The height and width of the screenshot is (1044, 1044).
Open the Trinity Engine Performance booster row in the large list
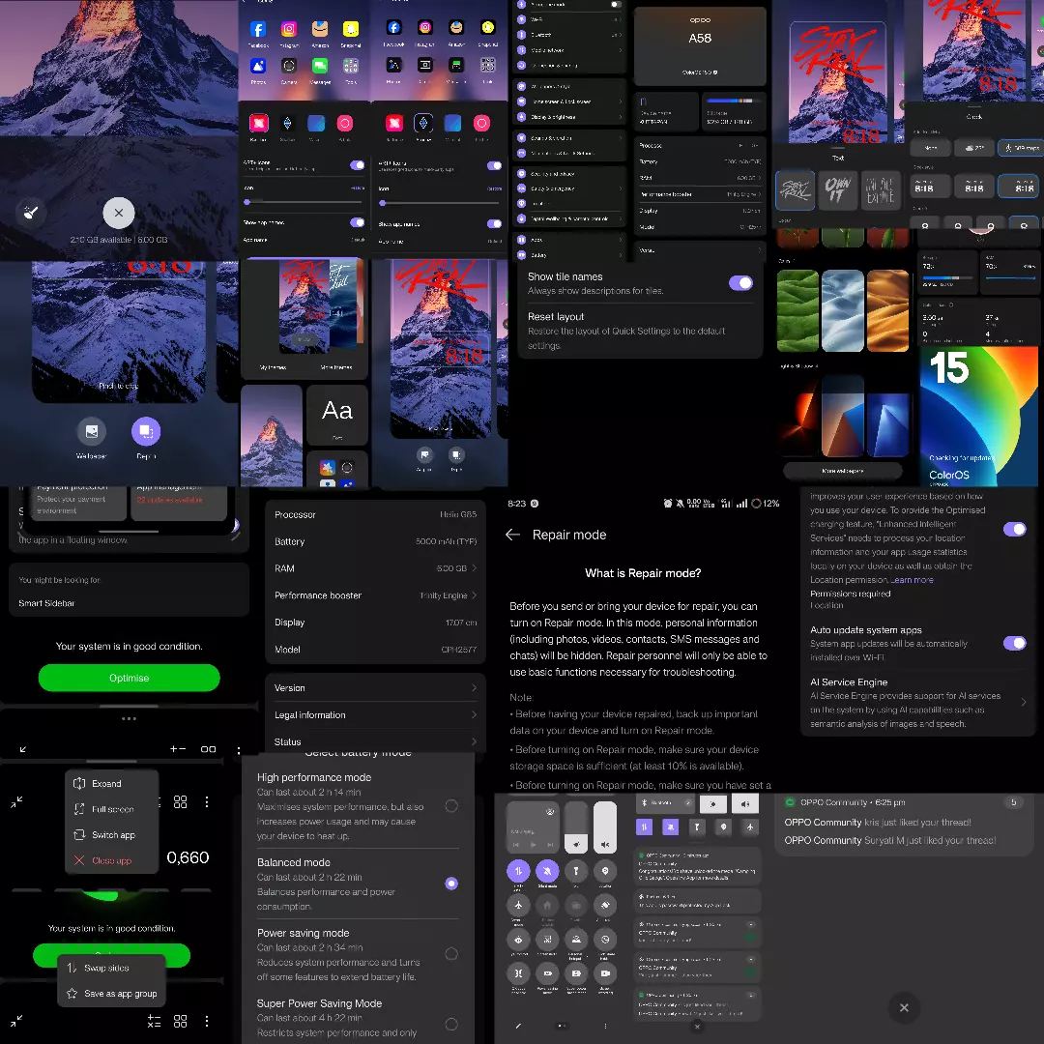click(x=375, y=595)
